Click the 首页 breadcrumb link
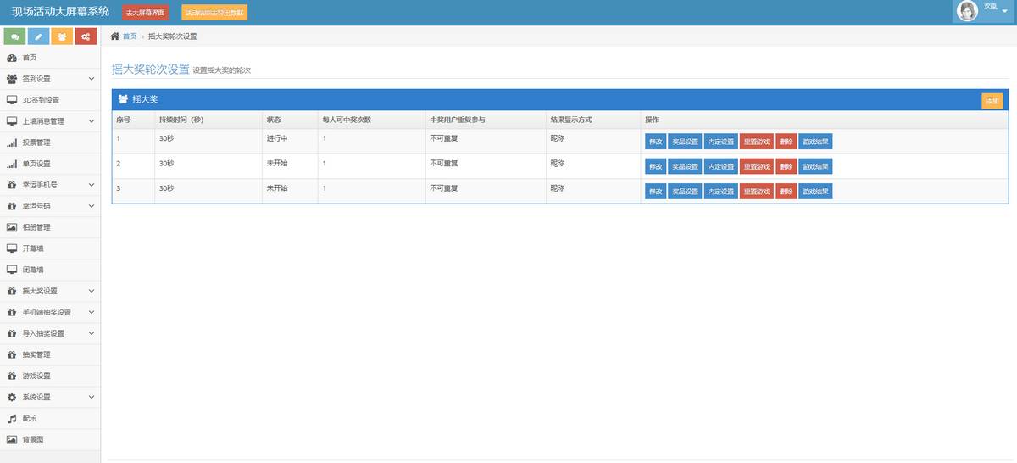 point(130,36)
